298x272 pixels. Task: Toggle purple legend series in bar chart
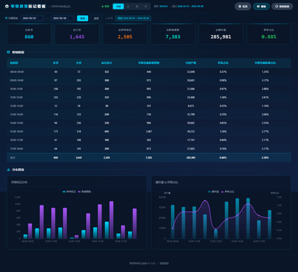(x=85, y=191)
